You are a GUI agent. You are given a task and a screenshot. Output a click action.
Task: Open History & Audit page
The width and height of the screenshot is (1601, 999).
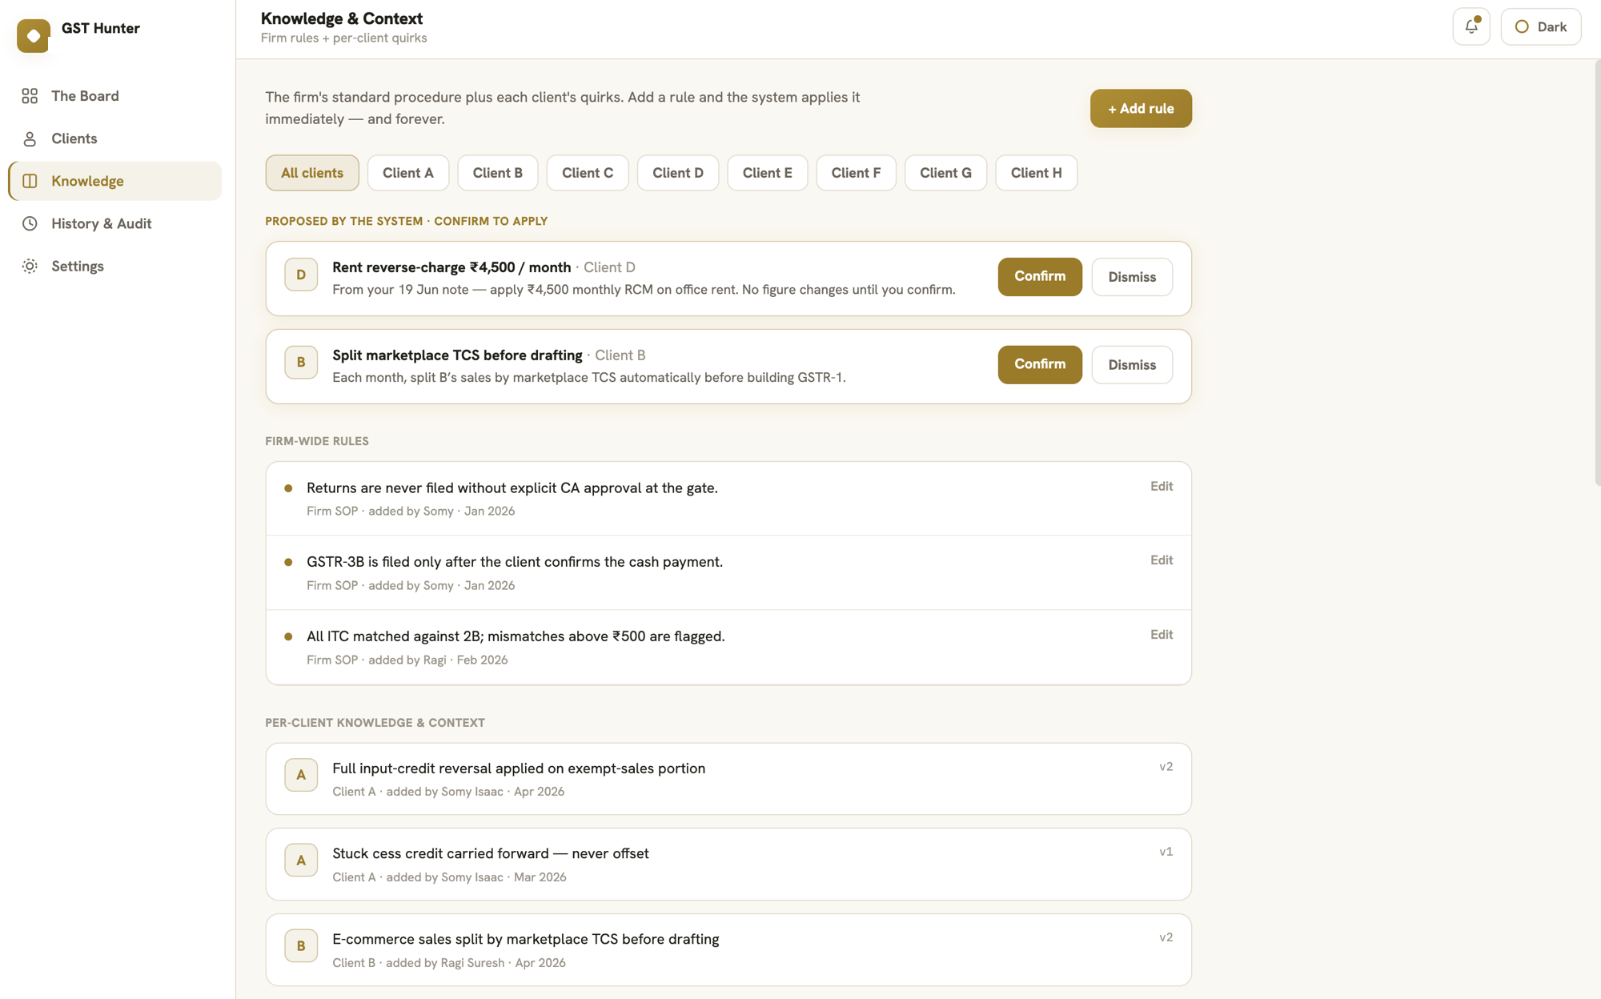(114, 223)
